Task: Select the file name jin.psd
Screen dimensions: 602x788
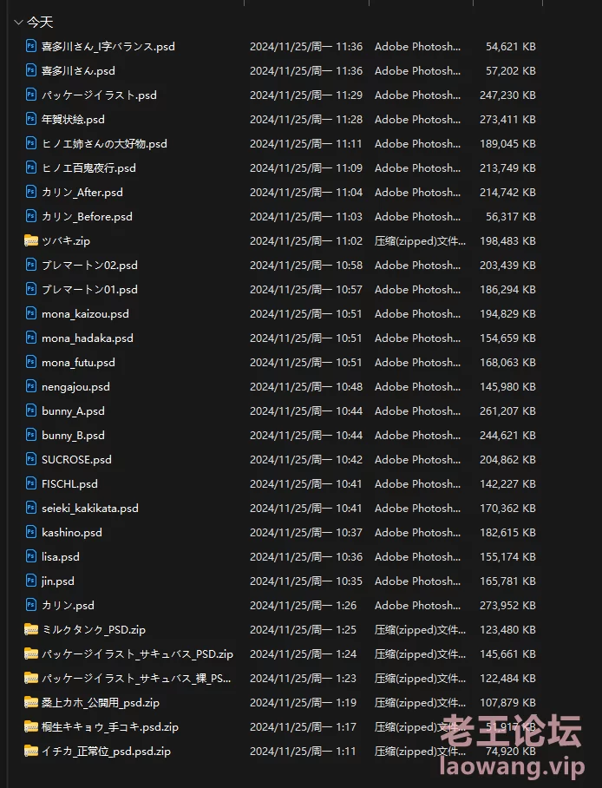Action: click(58, 581)
